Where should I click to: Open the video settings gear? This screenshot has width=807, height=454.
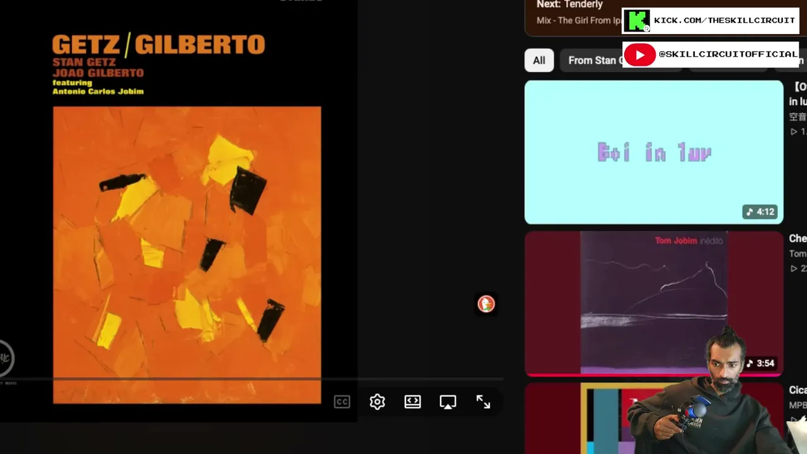(377, 402)
